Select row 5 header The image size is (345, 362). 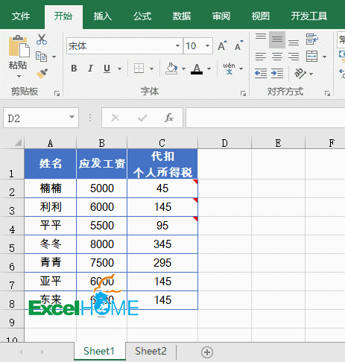point(12,244)
